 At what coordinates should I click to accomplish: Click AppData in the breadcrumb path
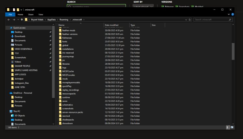click(x=51, y=20)
